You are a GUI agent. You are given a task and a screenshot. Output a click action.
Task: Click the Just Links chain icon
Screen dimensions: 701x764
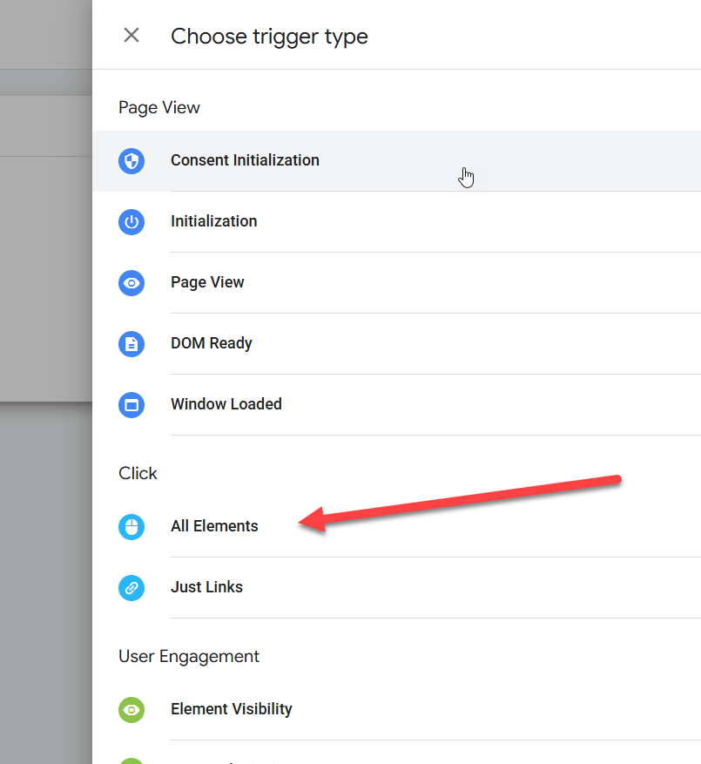(x=131, y=587)
